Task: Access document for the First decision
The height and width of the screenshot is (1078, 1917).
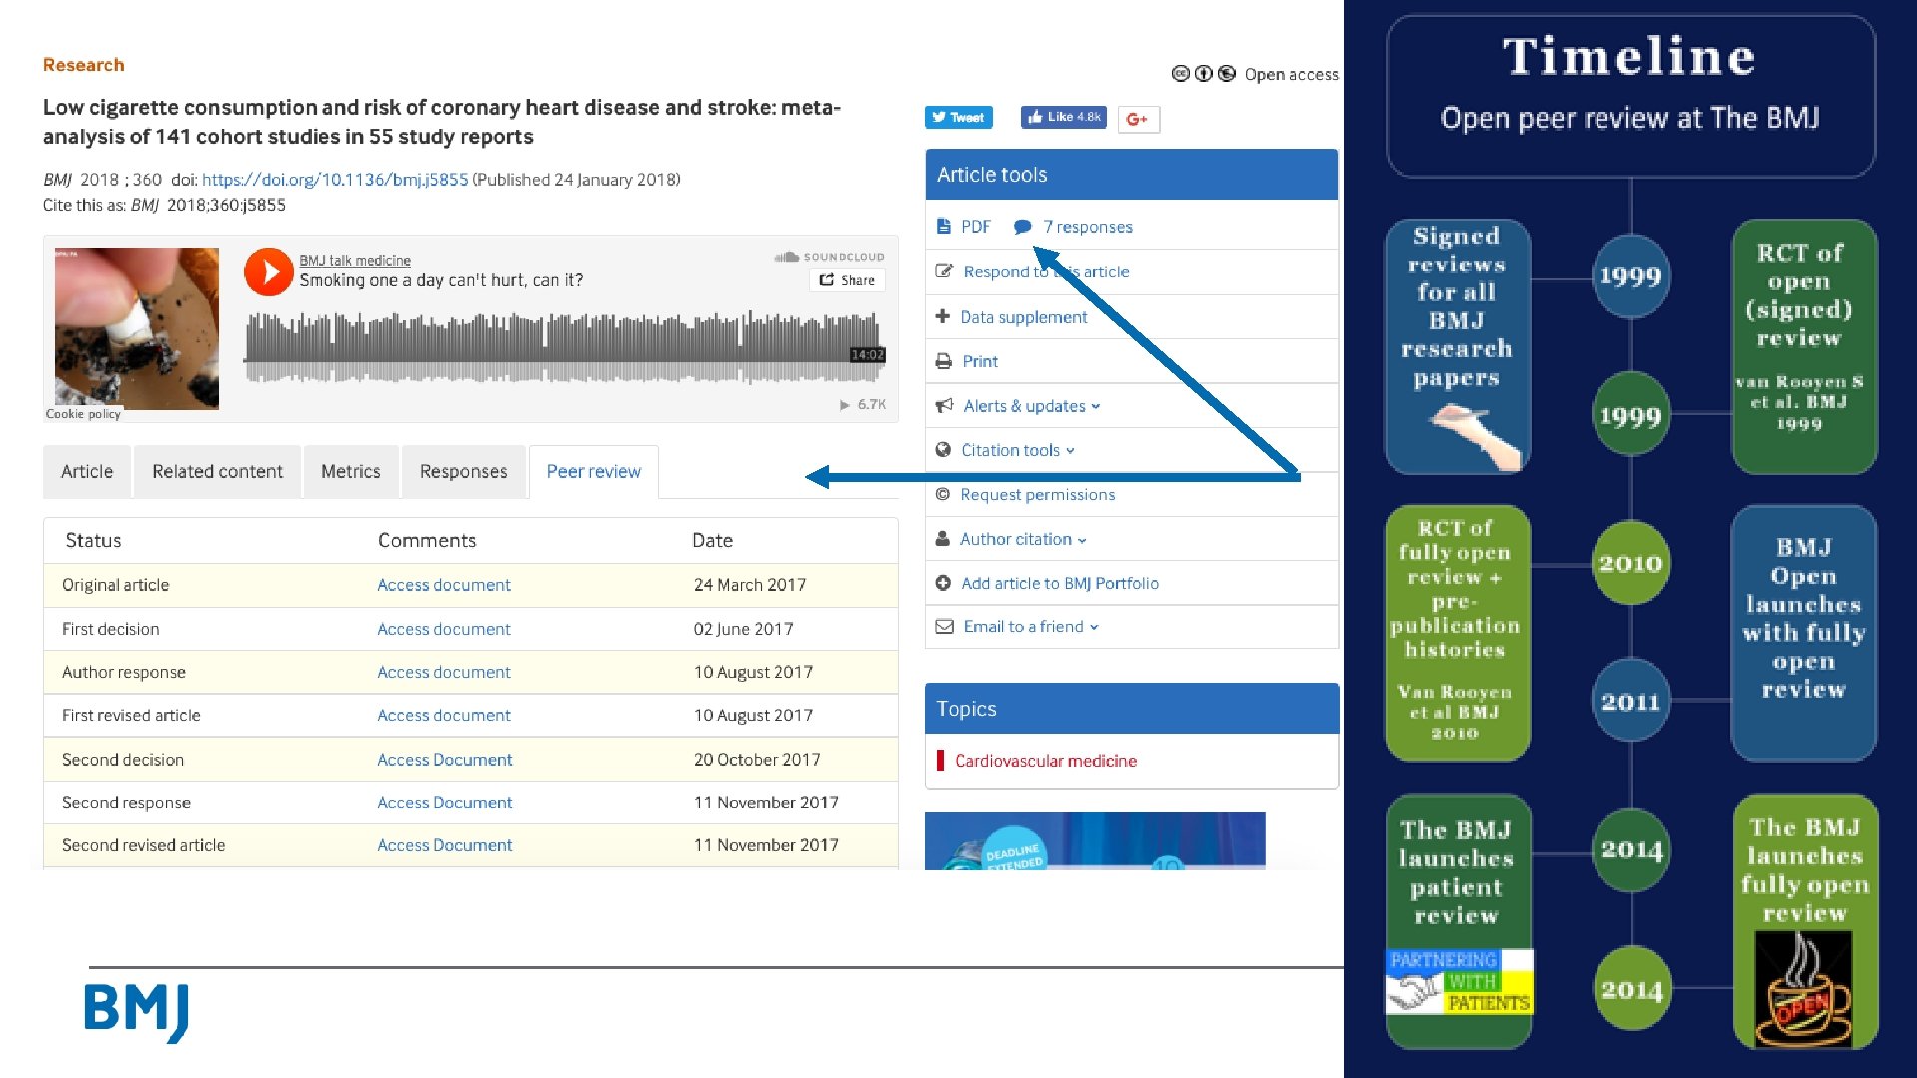Action: pos(443,629)
